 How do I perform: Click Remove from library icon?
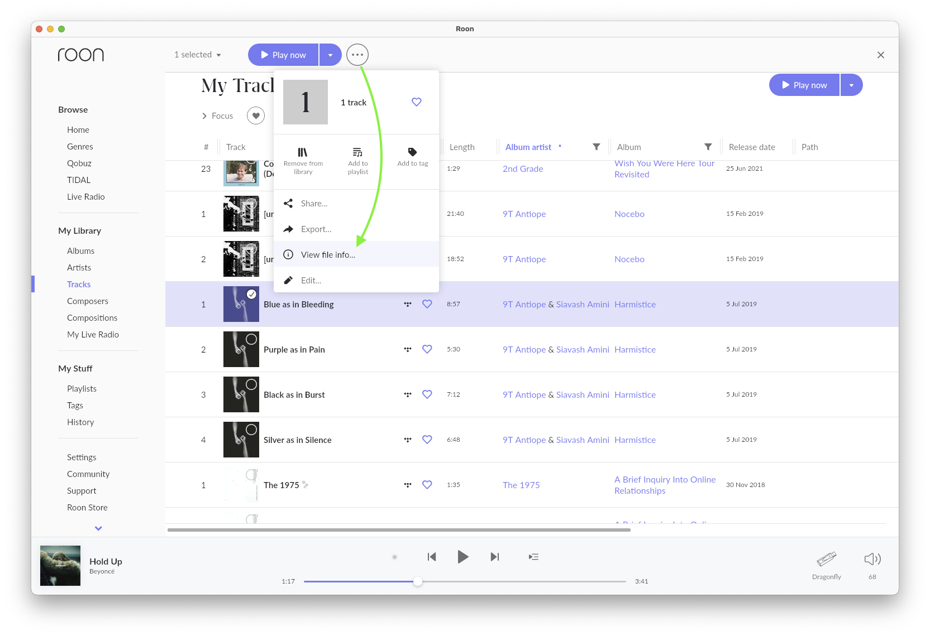click(x=303, y=152)
